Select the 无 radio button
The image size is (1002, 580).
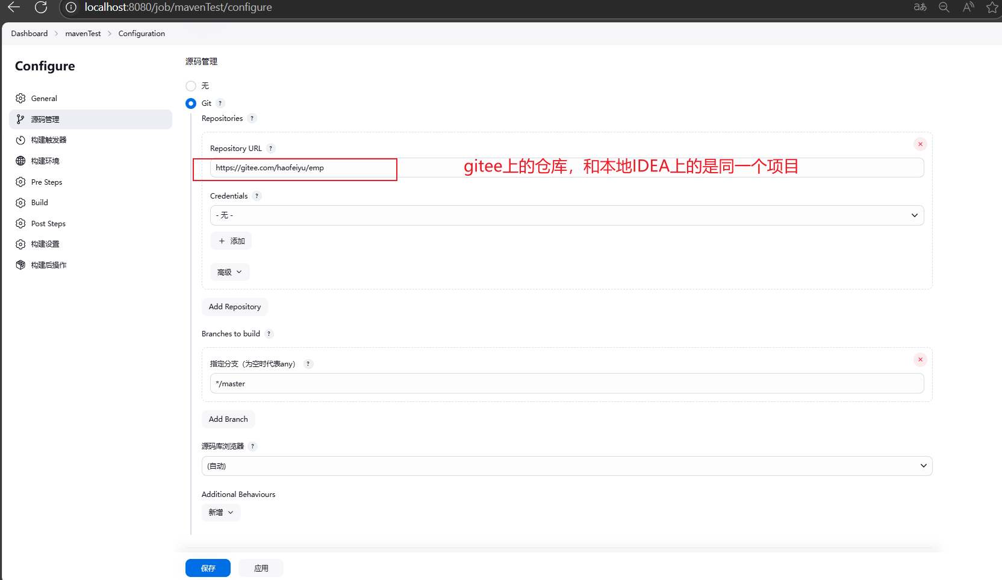pyautogui.click(x=191, y=86)
